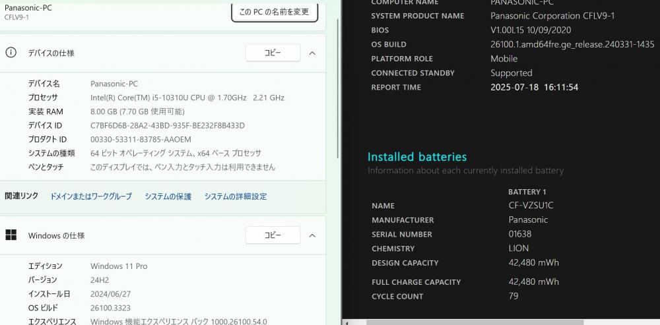Screen dimensions: 660x325
Task: Click the battery report horizontal scrollbar
Action: pos(475,322)
